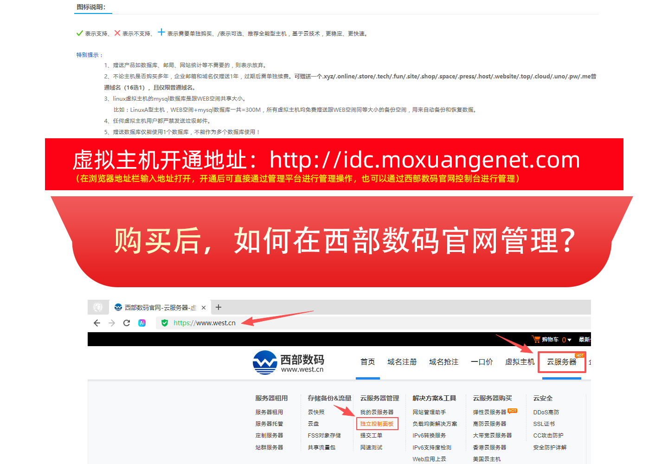Click the shopping cart icon
The width and height of the screenshot is (668, 464).
[x=536, y=339]
